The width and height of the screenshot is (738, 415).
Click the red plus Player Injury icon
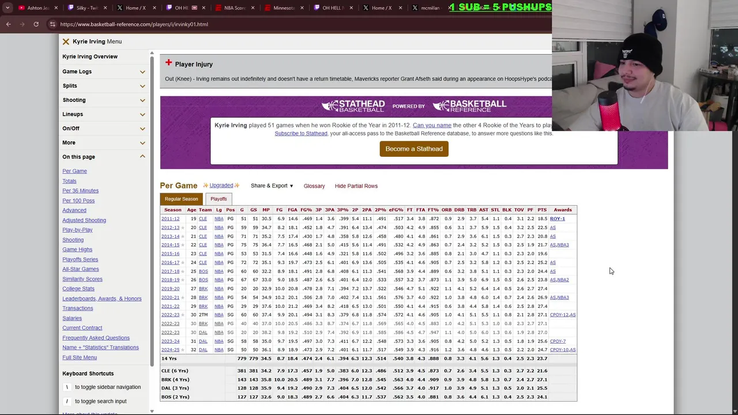tap(168, 63)
